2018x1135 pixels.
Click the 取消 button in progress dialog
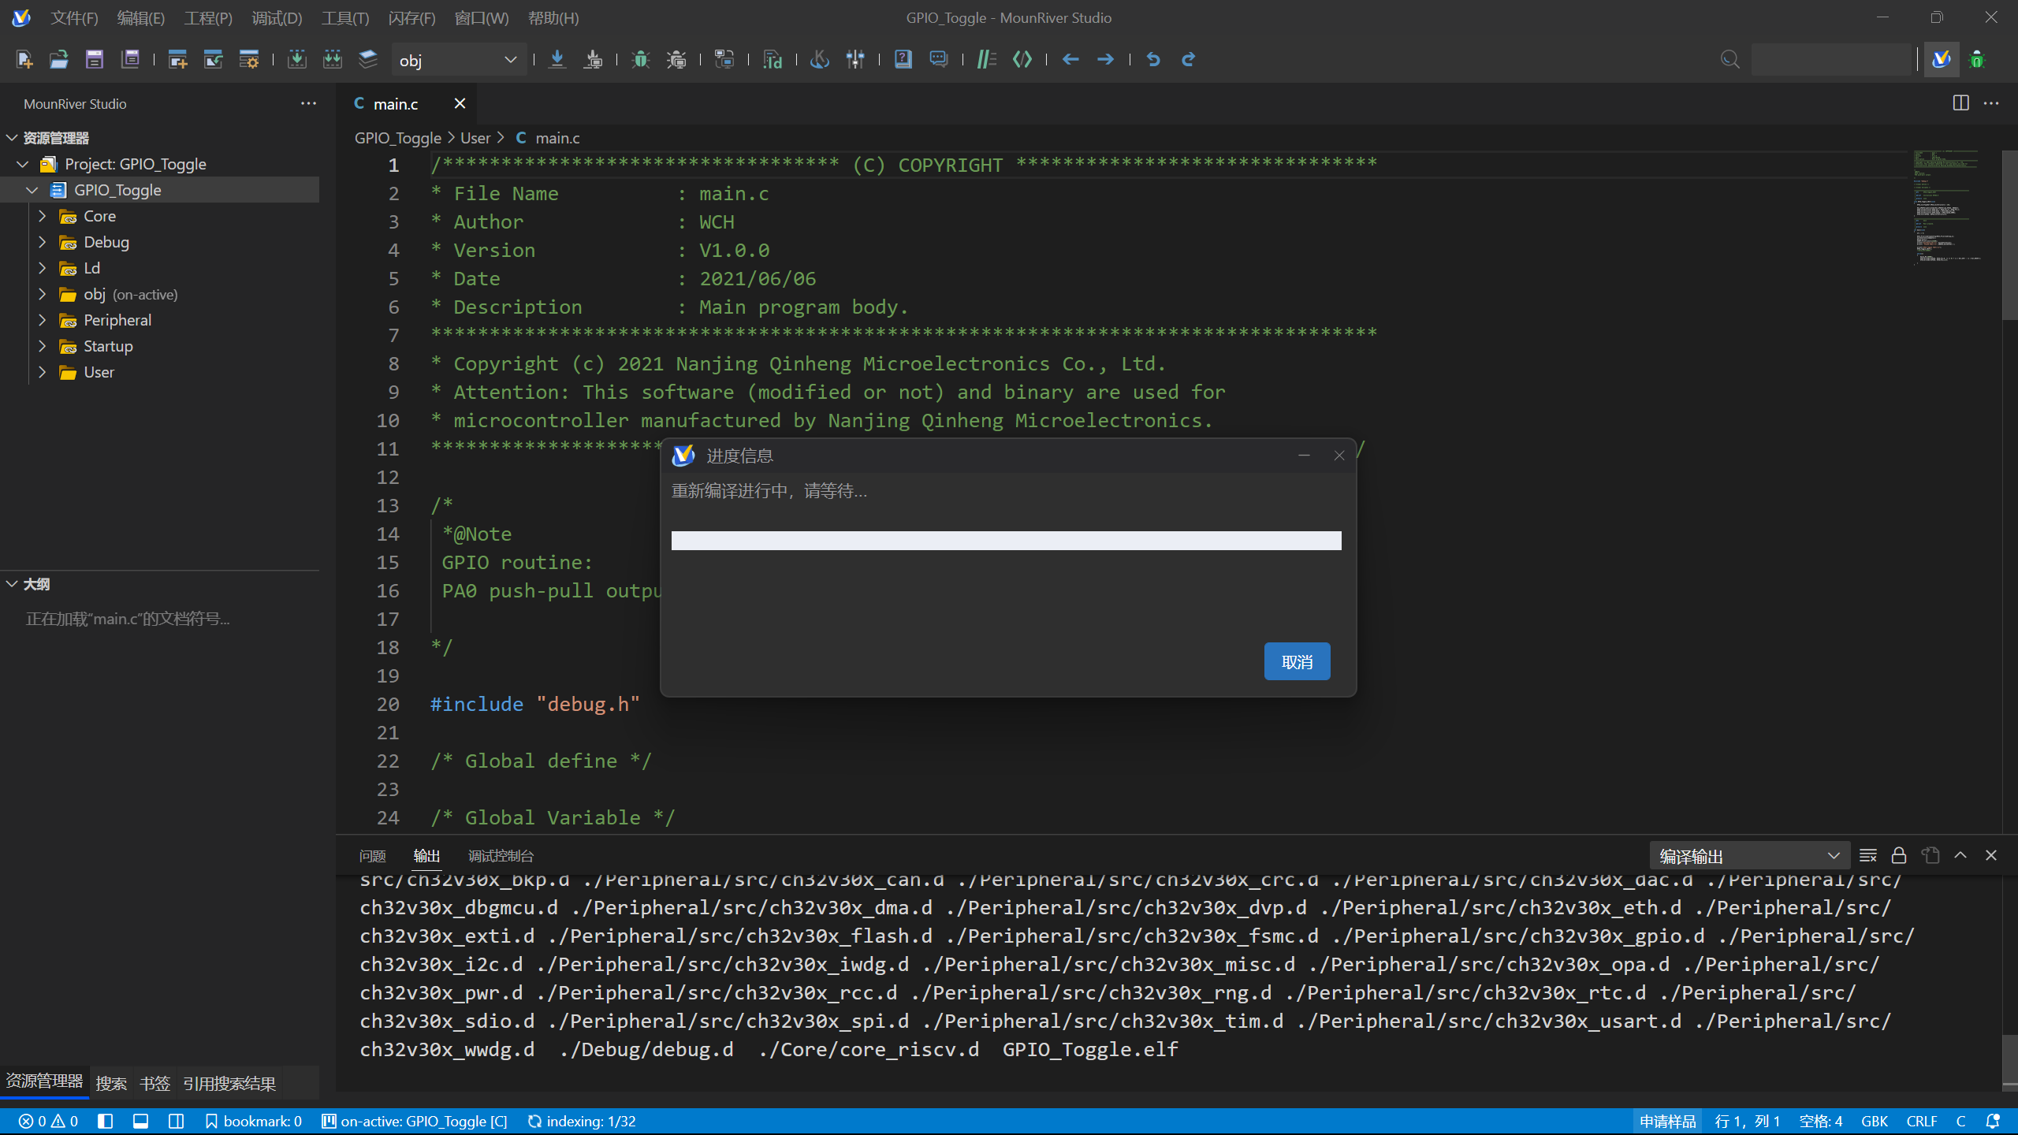click(x=1297, y=661)
